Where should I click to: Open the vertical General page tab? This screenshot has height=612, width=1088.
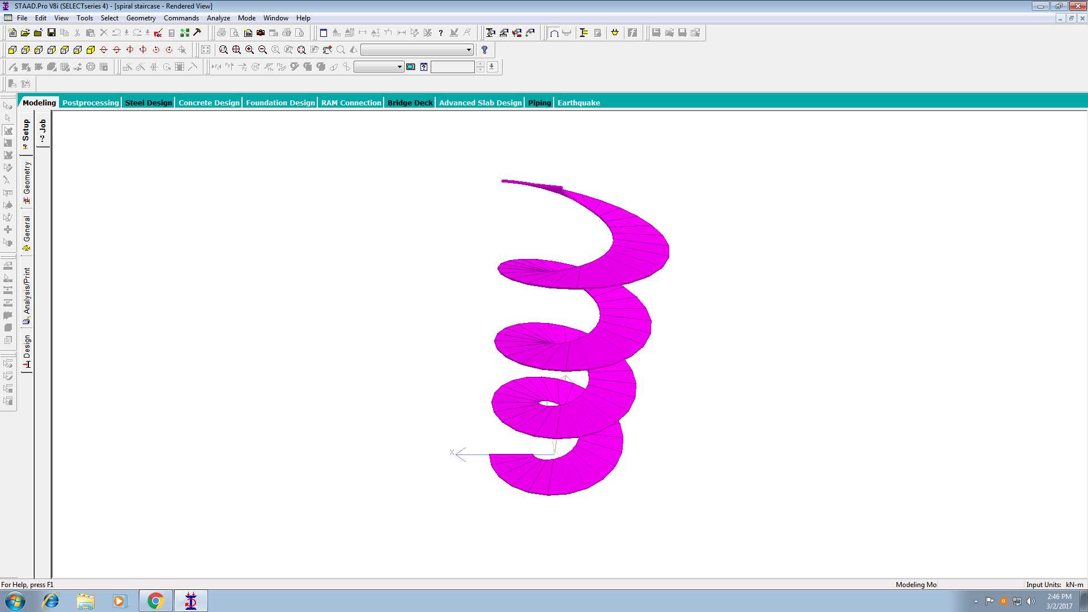(26, 233)
